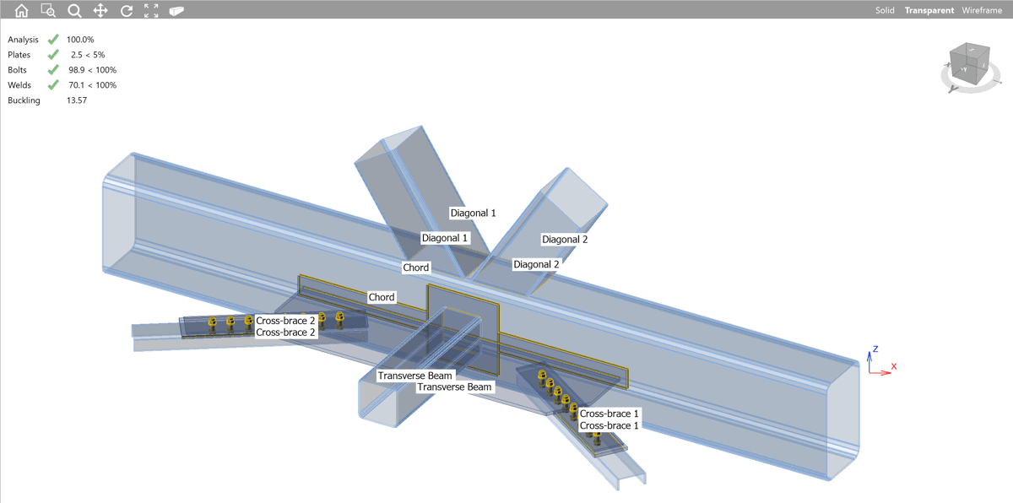Switch view mode to Solid

pos(884,10)
